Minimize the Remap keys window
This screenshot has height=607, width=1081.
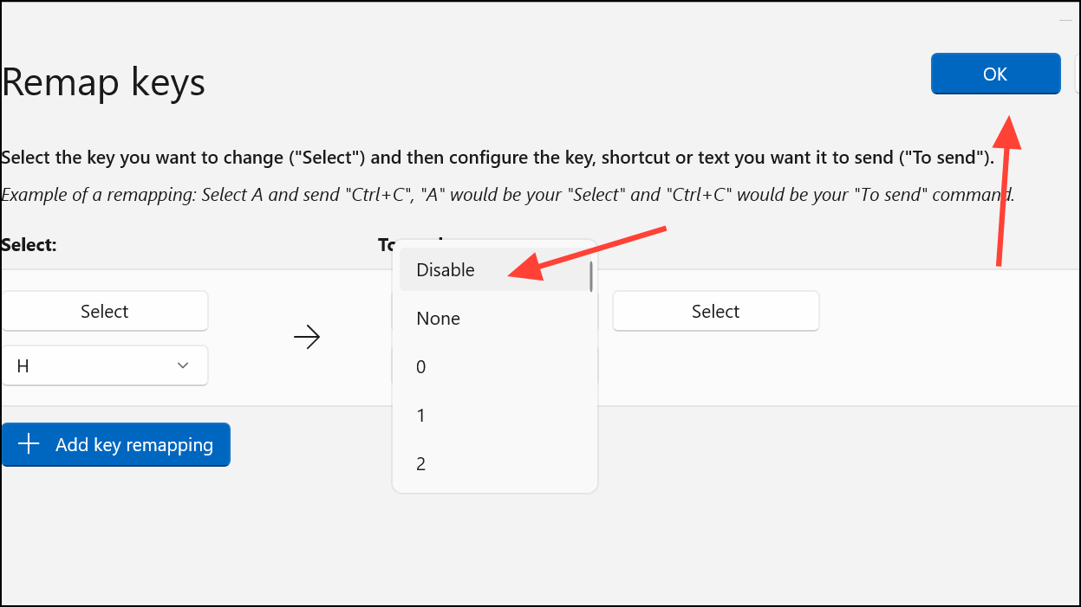(1066, 19)
